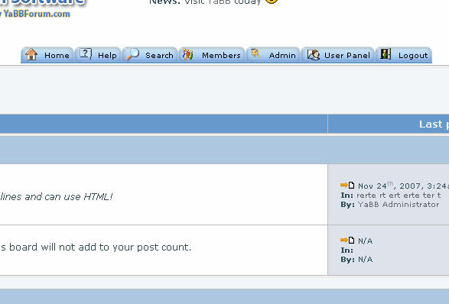449x304 pixels.
Task: Open the YaBBForum.com link
Action: 36,14
